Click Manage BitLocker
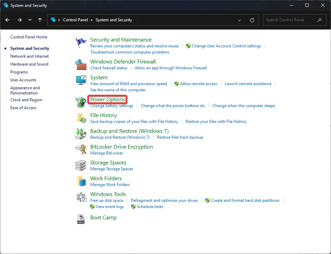331x254 pixels. (x=107, y=153)
